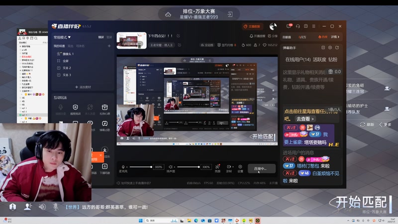Select the 摄像头 1 source
The image size is (398, 224).
65,54
